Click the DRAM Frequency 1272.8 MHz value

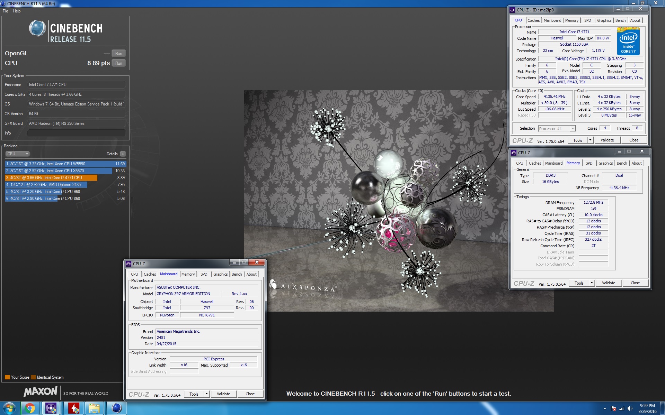point(593,203)
